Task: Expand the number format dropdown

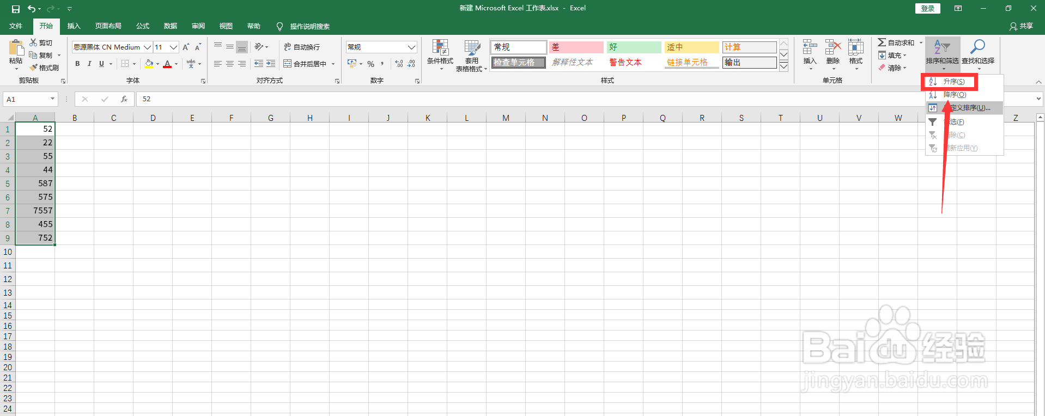Action: click(x=412, y=47)
